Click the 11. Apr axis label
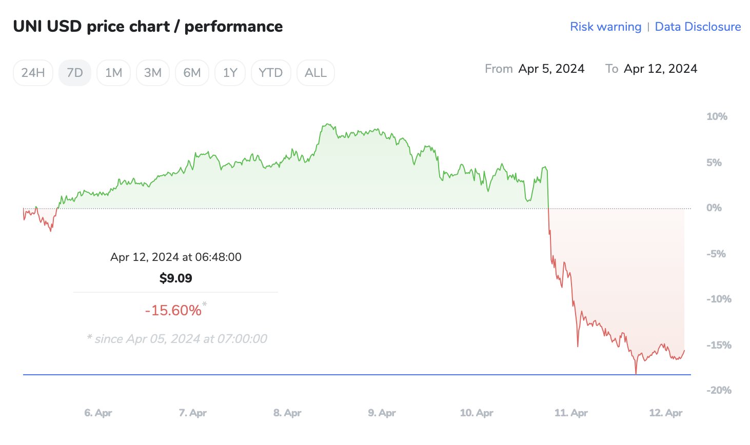The width and height of the screenshot is (750, 445). (571, 413)
